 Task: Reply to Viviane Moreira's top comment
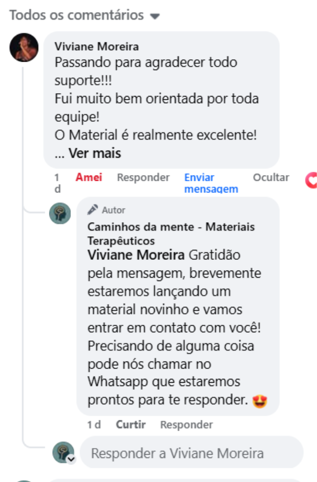pyautogui.click(x=143, y=177)
